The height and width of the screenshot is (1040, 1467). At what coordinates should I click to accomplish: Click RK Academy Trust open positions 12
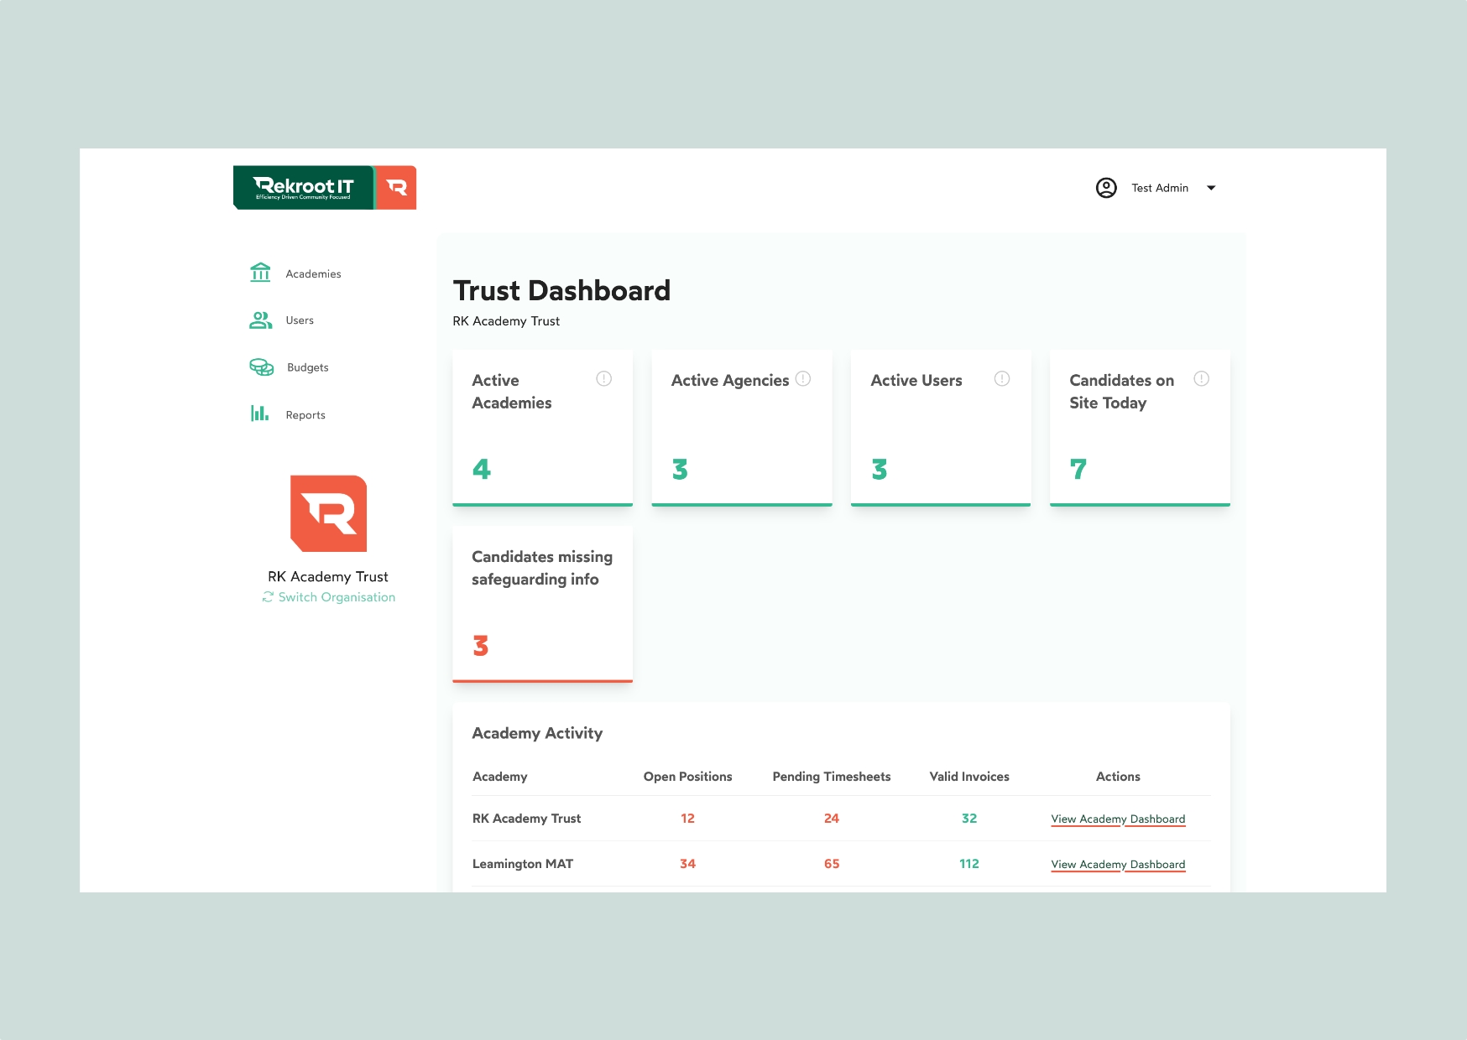point(687,819)
